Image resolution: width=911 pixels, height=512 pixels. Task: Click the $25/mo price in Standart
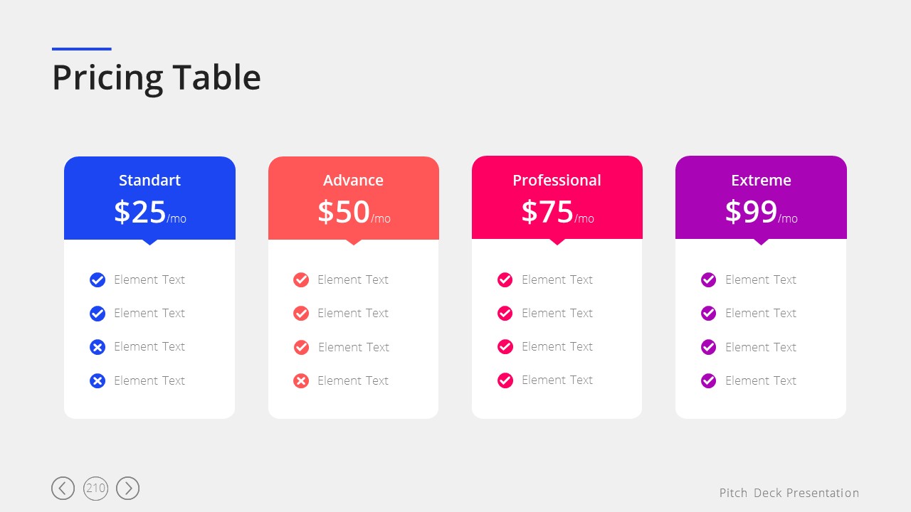149,212
